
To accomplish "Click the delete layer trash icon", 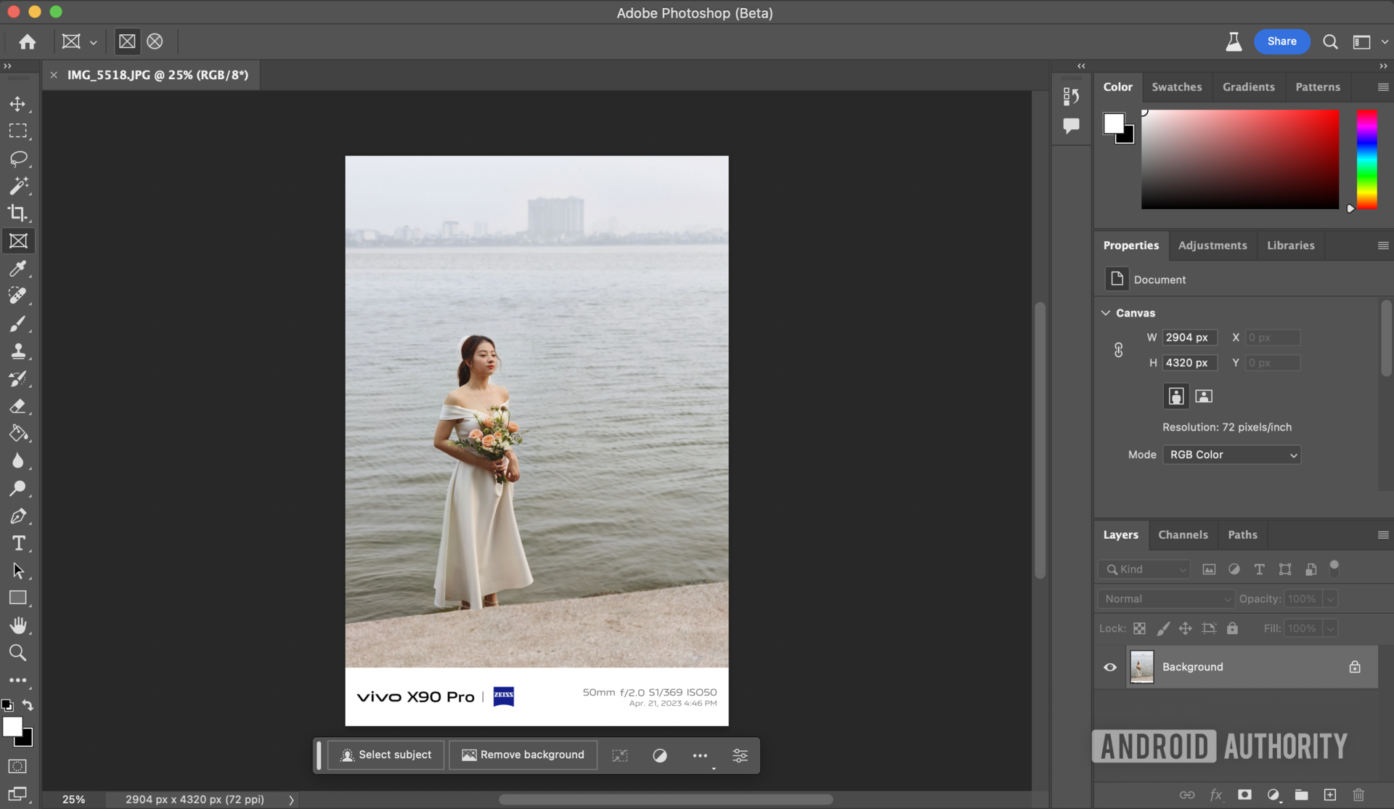I will click(1358, 794).
